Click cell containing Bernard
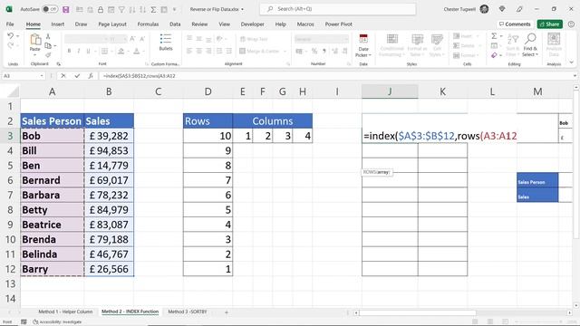Screen dimensions: 580x326 pyautogui.click(x=53, y=180)
